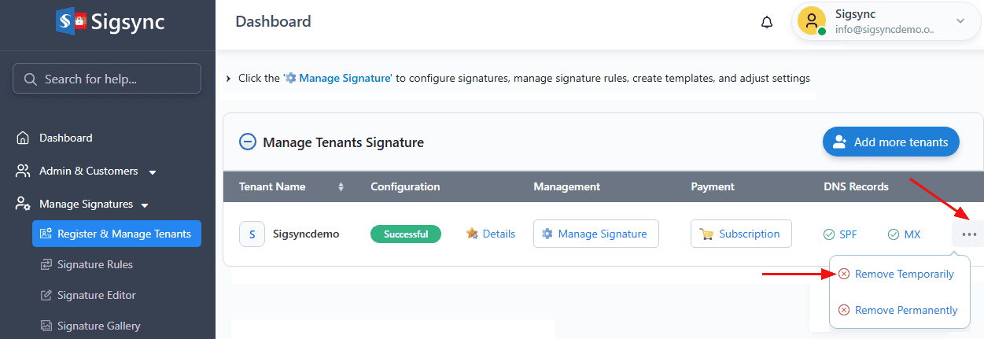Click the Details star icon
The image size is (984, 339).
click(x=472, y=234)
